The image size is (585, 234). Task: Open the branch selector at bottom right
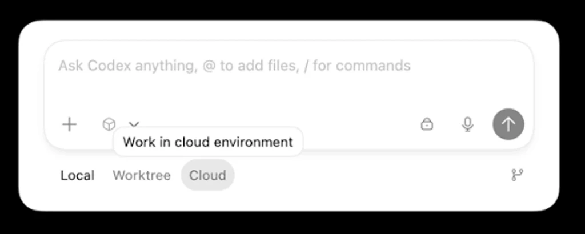point(517,175)
